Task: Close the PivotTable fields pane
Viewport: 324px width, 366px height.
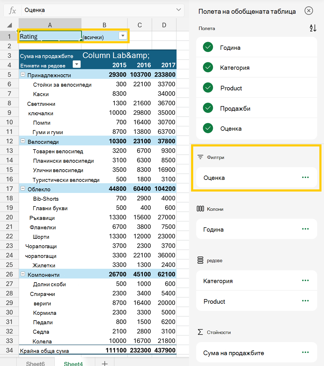Action: 309,11
